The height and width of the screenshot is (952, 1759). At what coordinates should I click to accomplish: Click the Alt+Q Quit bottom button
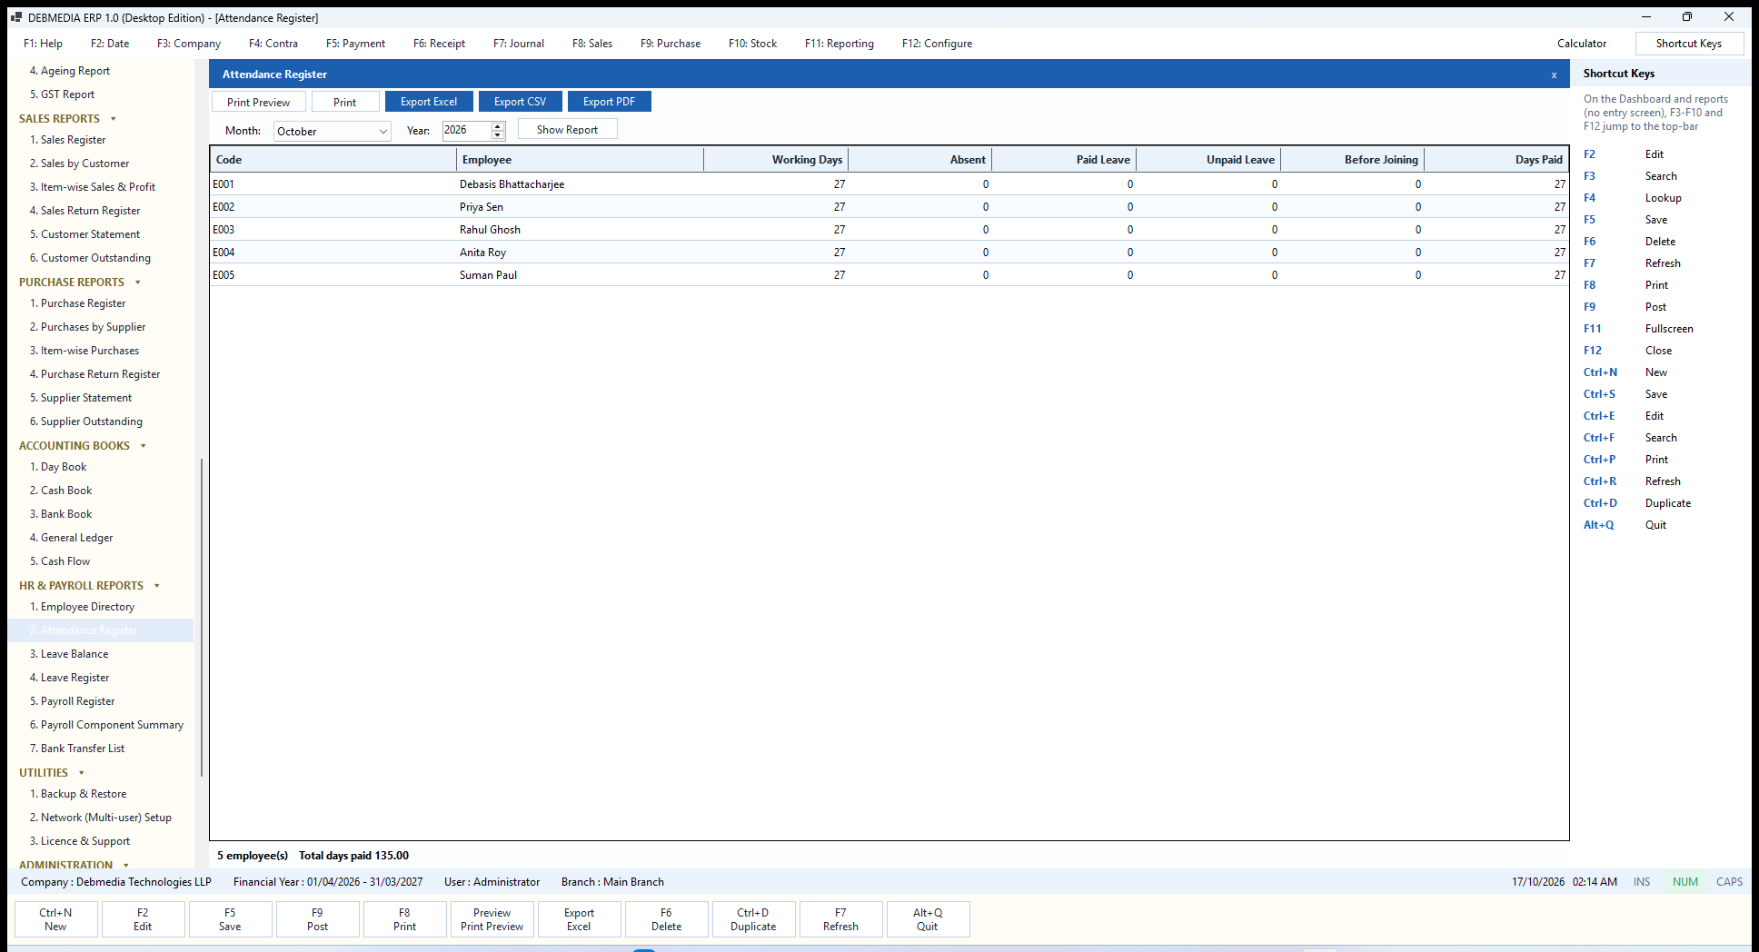point(928,919)
